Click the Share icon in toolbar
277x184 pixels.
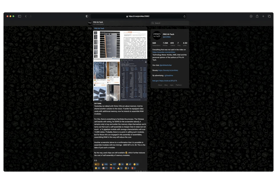[257, 16]
